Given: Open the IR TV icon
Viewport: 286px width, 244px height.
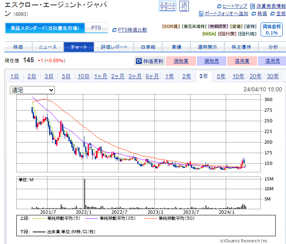Looking at the screenshot, I should coord(184,6).
